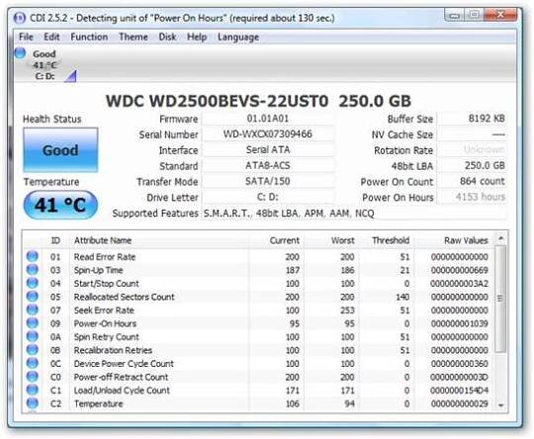The image size is (534, 439).
Task: Click the Supported Features value field
Action: pos(354,214)
